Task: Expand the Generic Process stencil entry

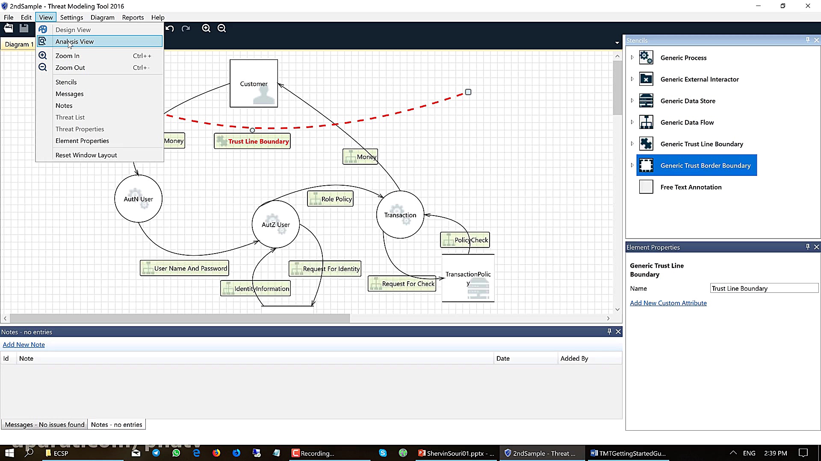Action: 633,57
